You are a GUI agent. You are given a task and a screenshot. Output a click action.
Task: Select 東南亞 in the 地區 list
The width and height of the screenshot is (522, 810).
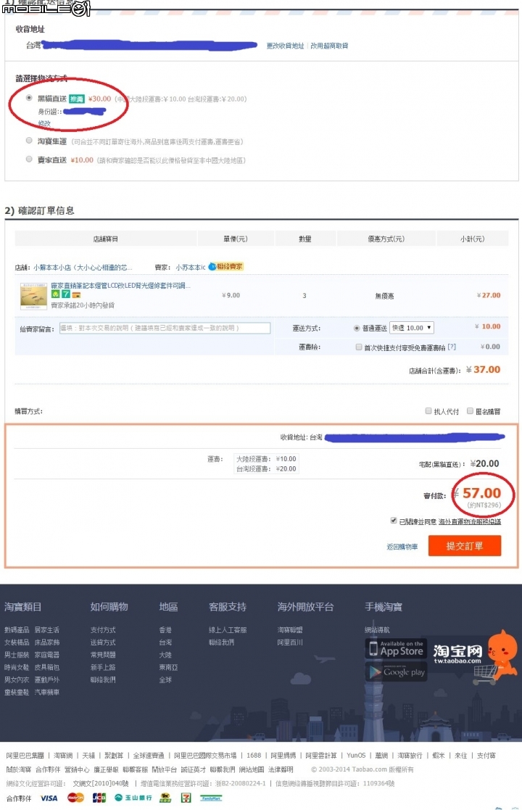tap(168, 667)
